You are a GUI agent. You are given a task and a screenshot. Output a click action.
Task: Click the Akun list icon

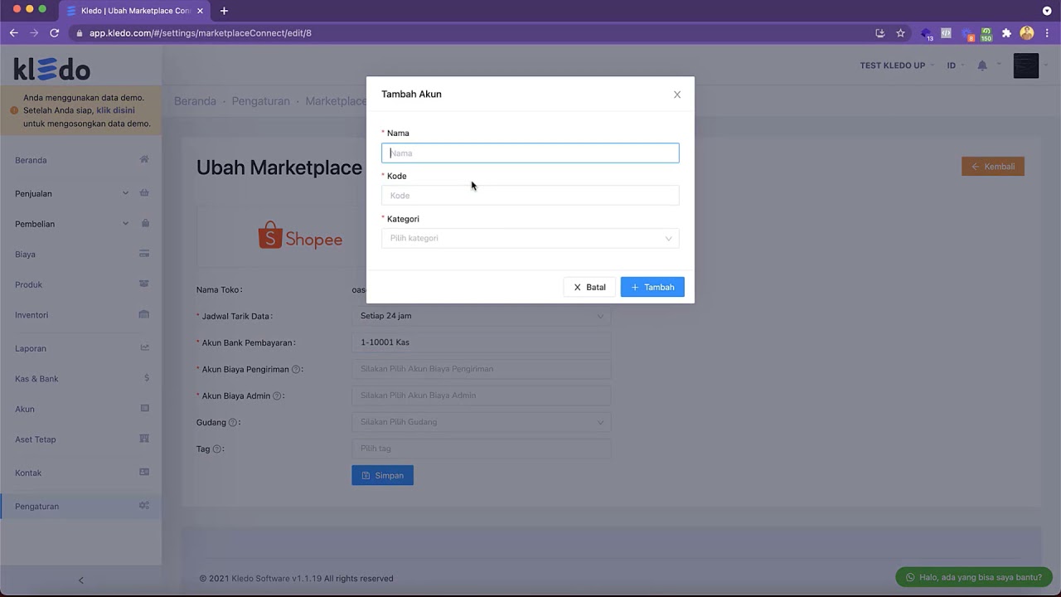click(x=145, y=408)
